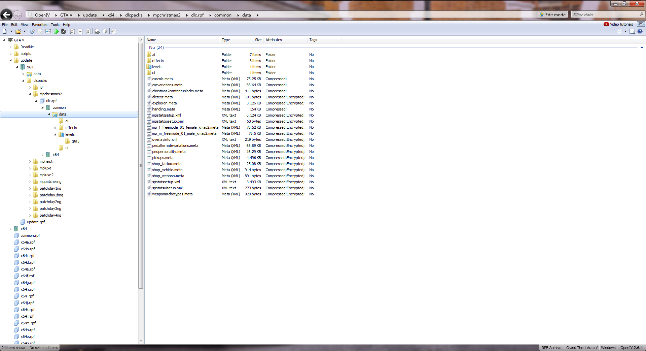Select weaponarchetypes.meta in the file list
Image resolution: width=646 pixels, height=351 pixels.
(172, 194)
